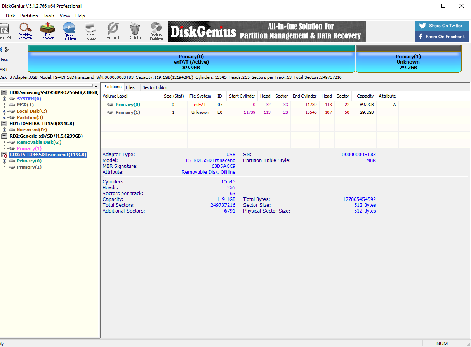The width and height of the screenshot is (471, 347).
Task: Open the File Recovery tool
Action: 47,31
